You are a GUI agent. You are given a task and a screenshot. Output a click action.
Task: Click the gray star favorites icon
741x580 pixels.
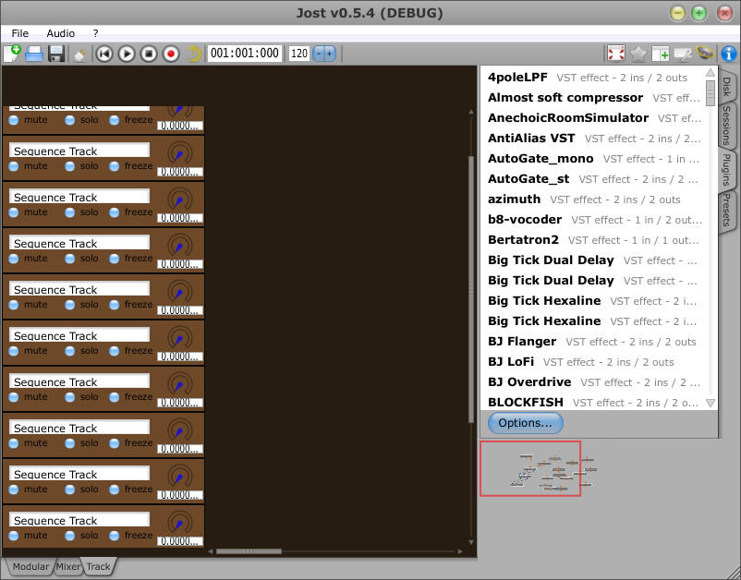click(638, 54)
